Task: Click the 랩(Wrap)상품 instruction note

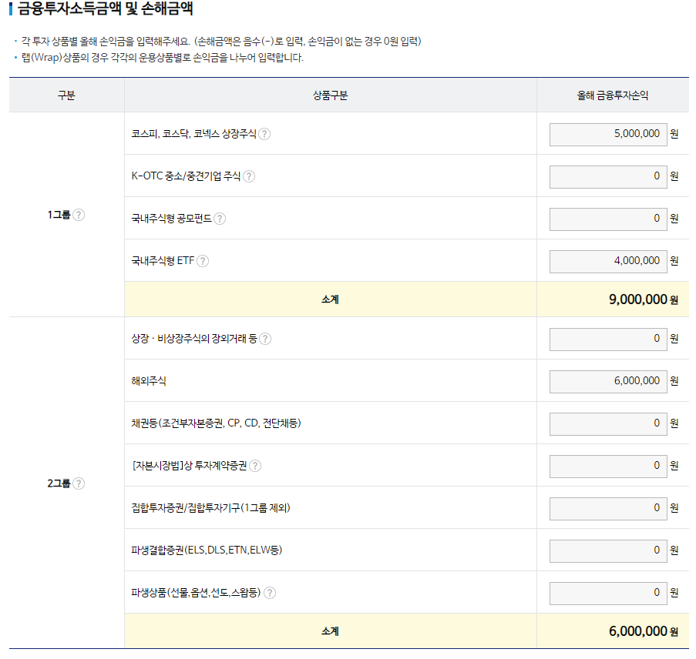Action: click(x=163, y=58)
